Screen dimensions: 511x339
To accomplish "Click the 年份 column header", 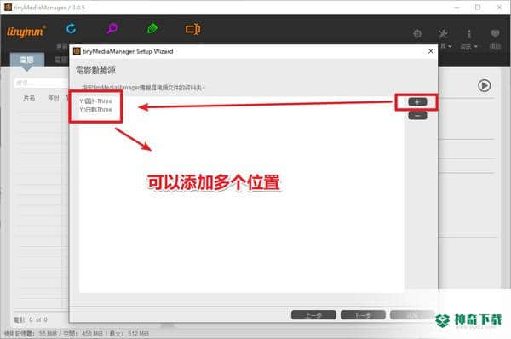I will click(x=54, y=98).
